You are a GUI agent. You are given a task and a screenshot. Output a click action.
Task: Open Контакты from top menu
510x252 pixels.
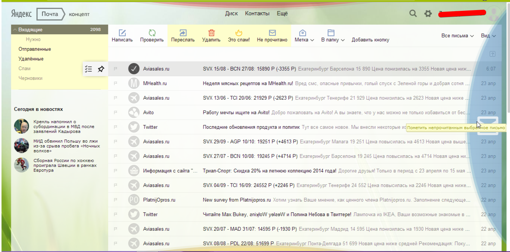point(257,14)
